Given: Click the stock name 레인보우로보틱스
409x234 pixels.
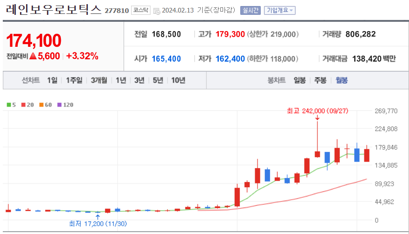Looking at the screenshot, I should point(53,10).
